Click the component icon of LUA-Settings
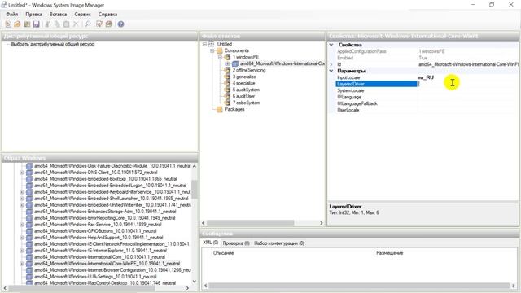The image size is (521, 293). click(x=29, y=277)
